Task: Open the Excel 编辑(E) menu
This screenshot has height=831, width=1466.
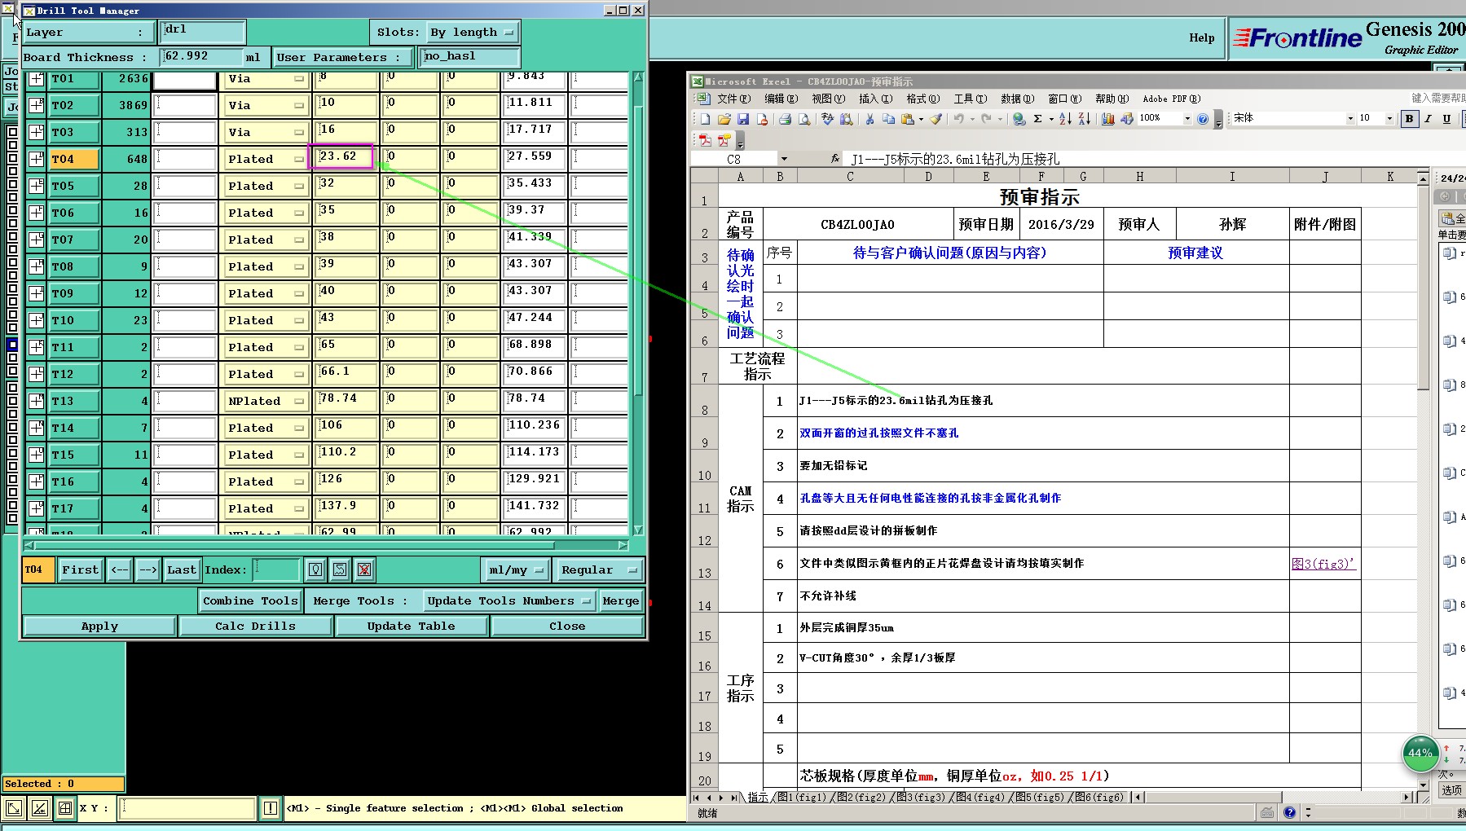Action: click(x=781, y=99)
